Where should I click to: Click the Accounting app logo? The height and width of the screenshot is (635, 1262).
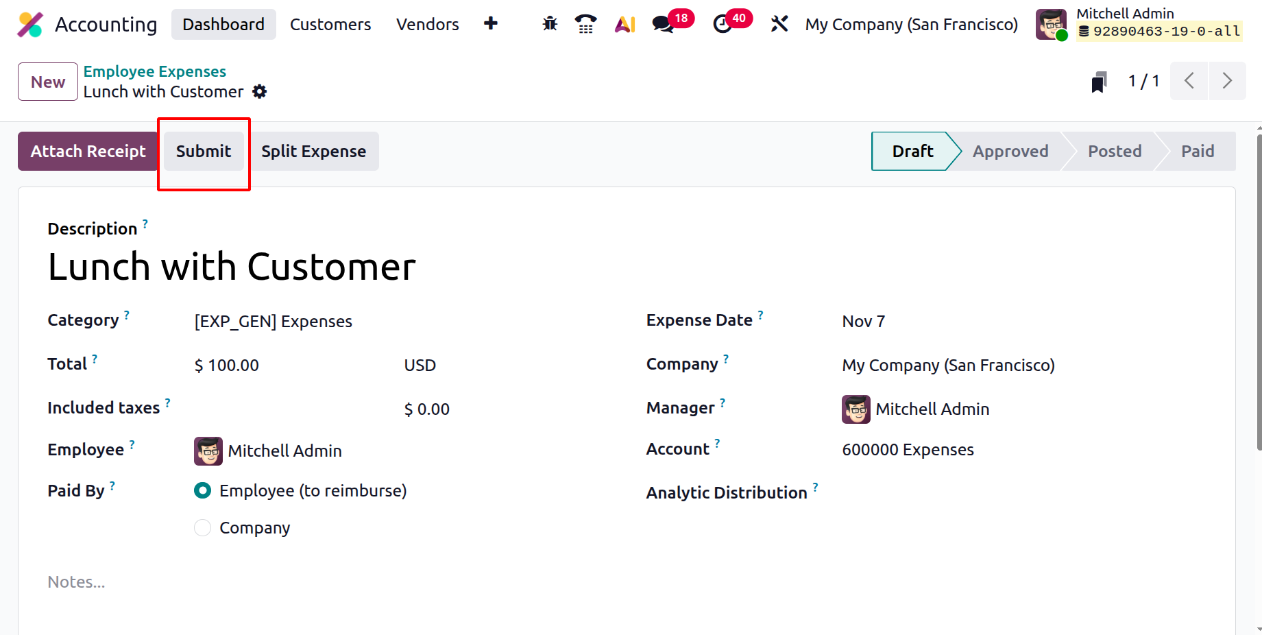(30, 25)
